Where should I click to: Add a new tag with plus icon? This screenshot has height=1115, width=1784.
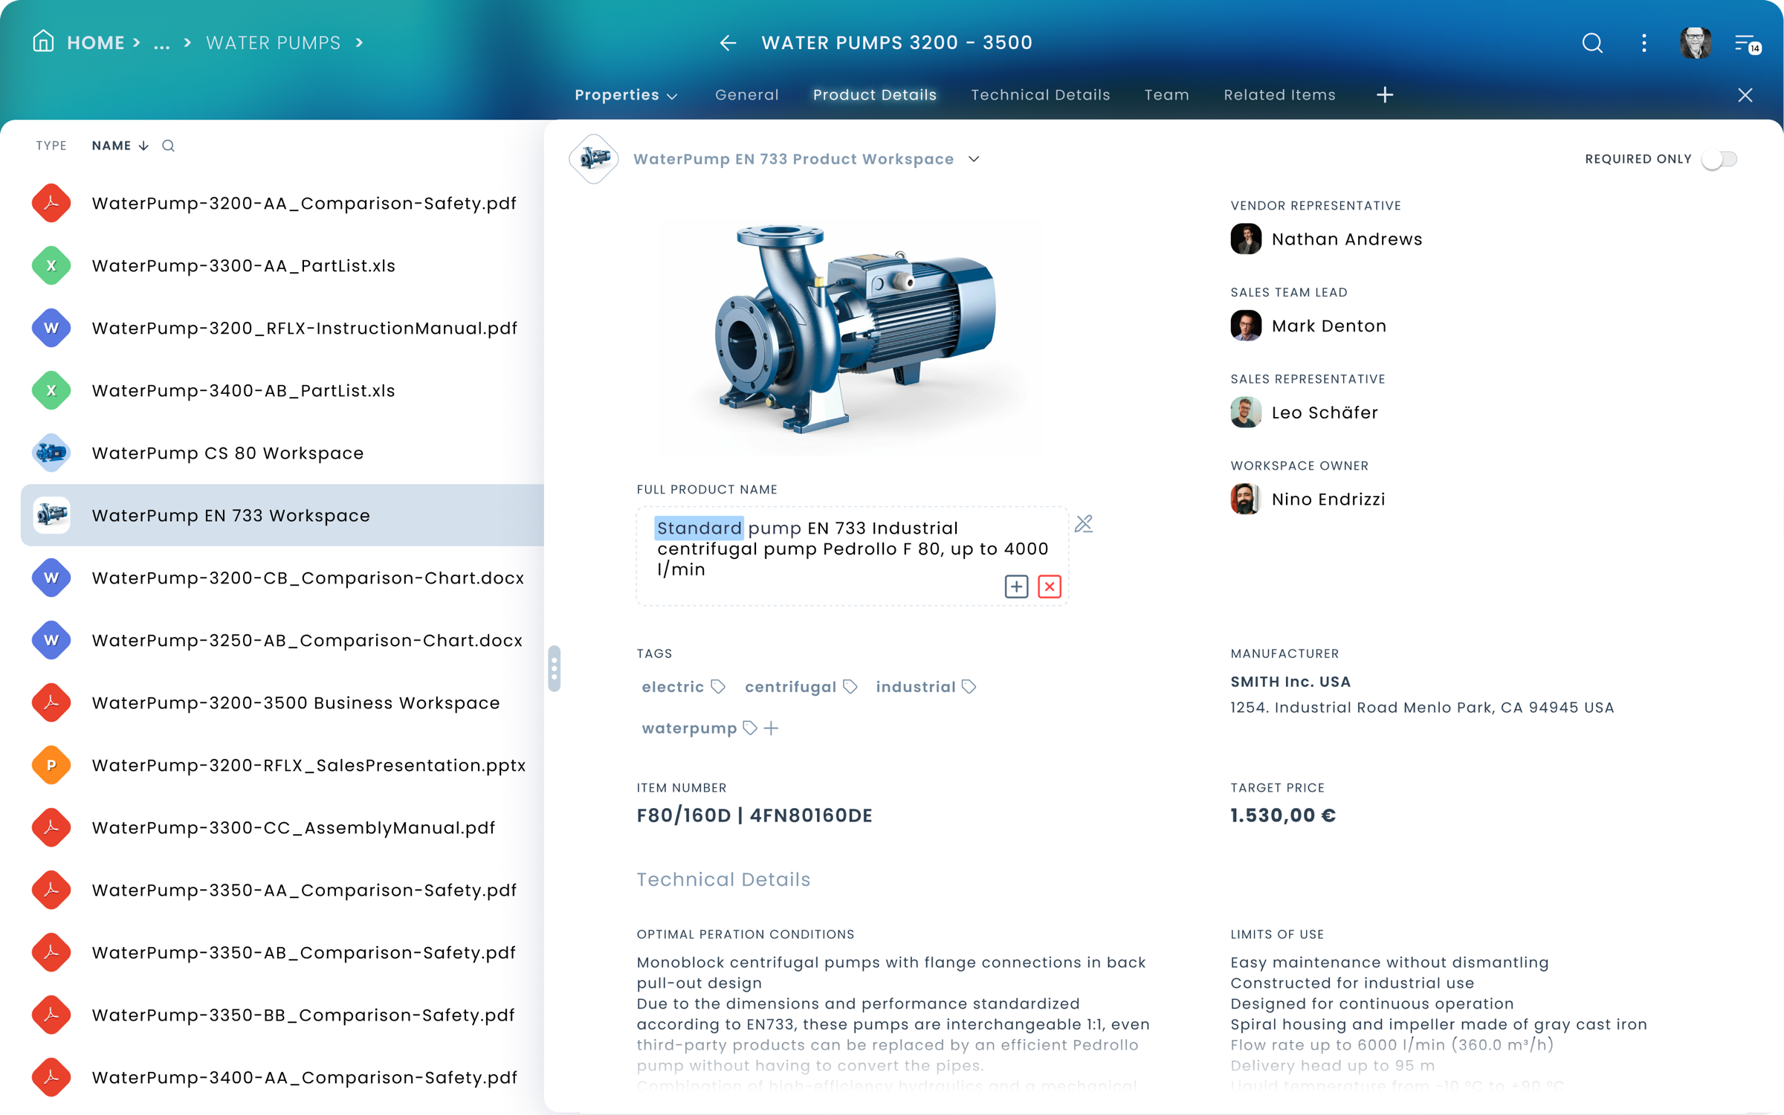coord(772,728)
